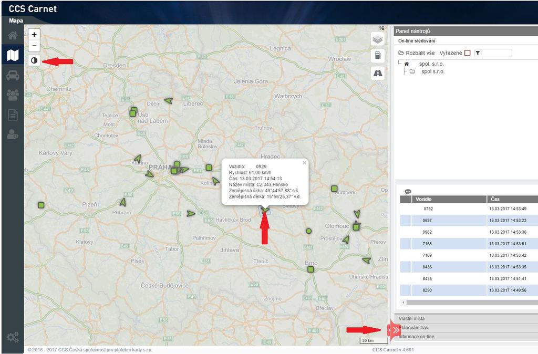This screenshot has height=354, width=538.
Task: Show fuel stations on the map
Action: (377, 55)
